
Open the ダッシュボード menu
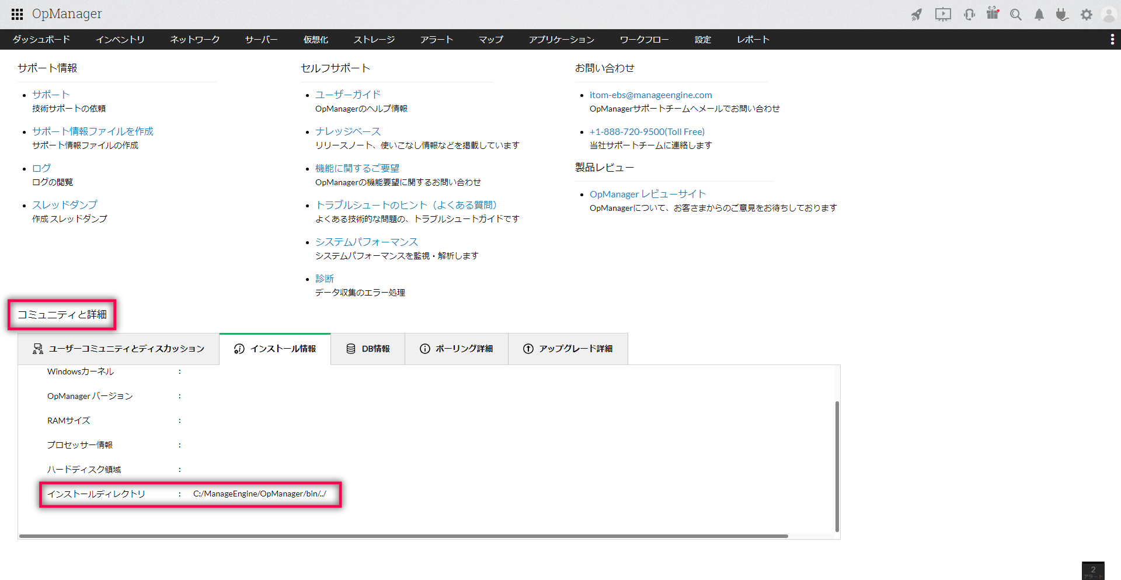click(x=41, y=39)
